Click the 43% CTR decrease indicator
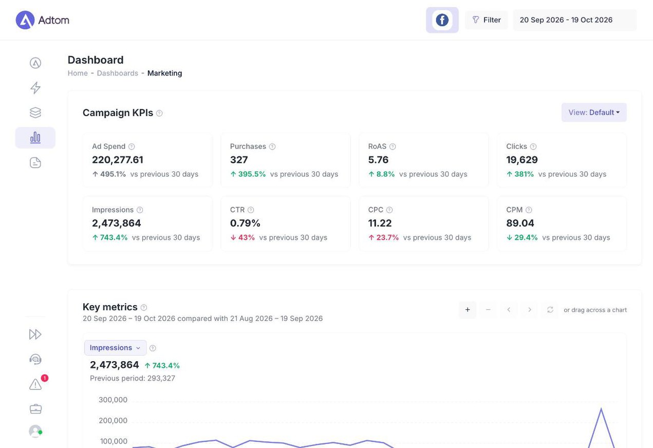 [242, 237]
